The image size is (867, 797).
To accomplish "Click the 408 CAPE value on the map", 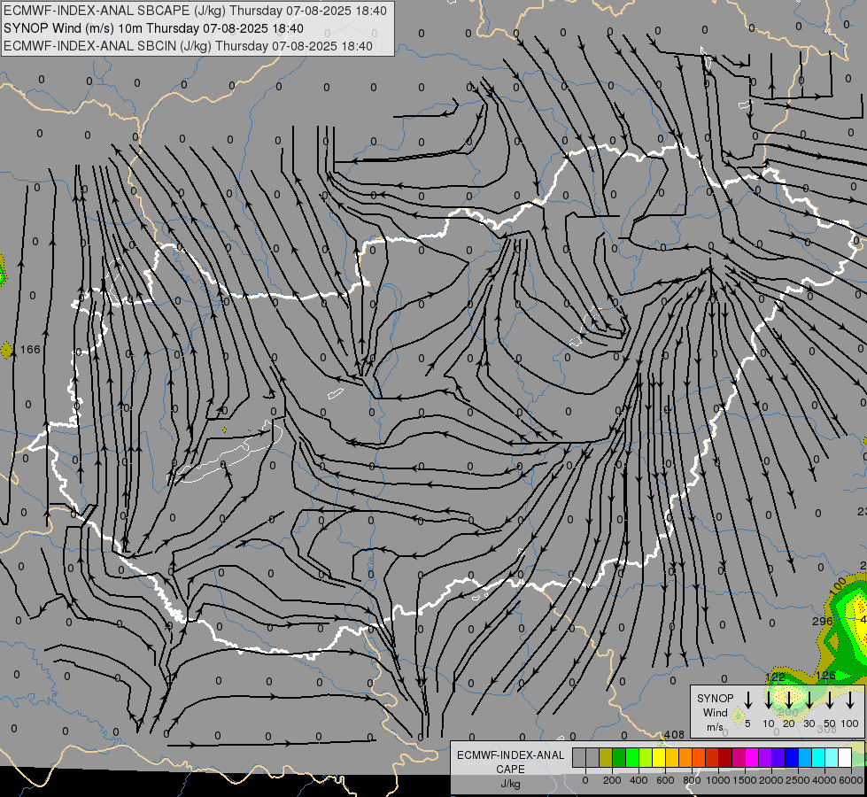I will point(674,734).
